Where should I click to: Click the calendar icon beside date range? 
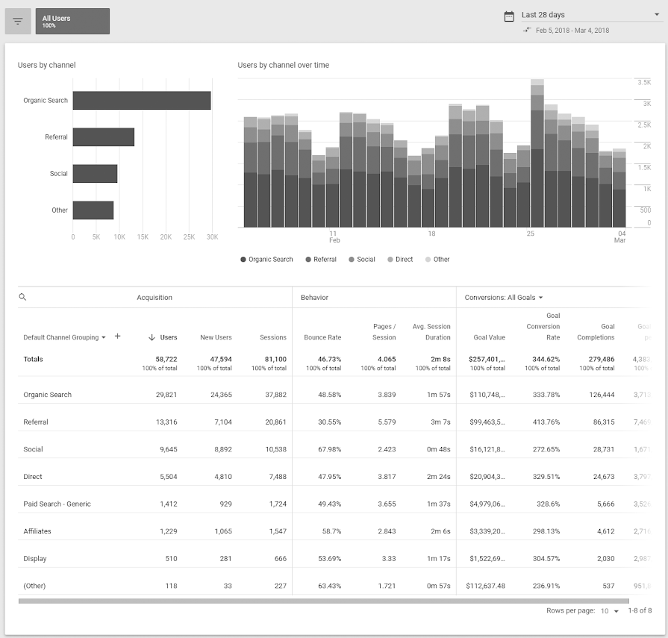[x=509, y=16]
